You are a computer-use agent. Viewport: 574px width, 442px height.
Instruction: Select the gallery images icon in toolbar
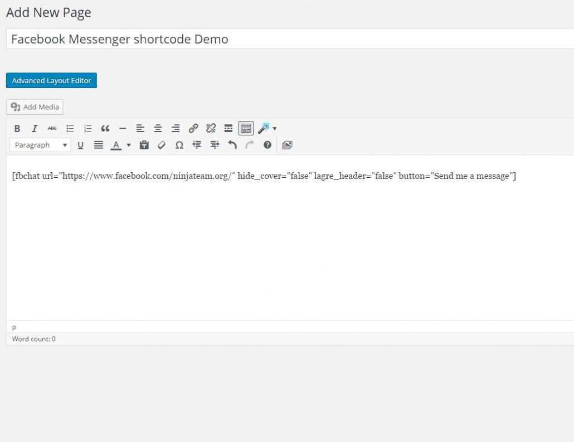pos(288,145)
